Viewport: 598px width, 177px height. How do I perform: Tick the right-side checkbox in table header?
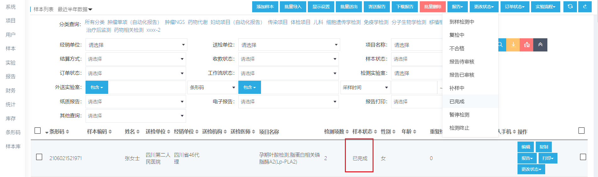[x=581, y=131]
